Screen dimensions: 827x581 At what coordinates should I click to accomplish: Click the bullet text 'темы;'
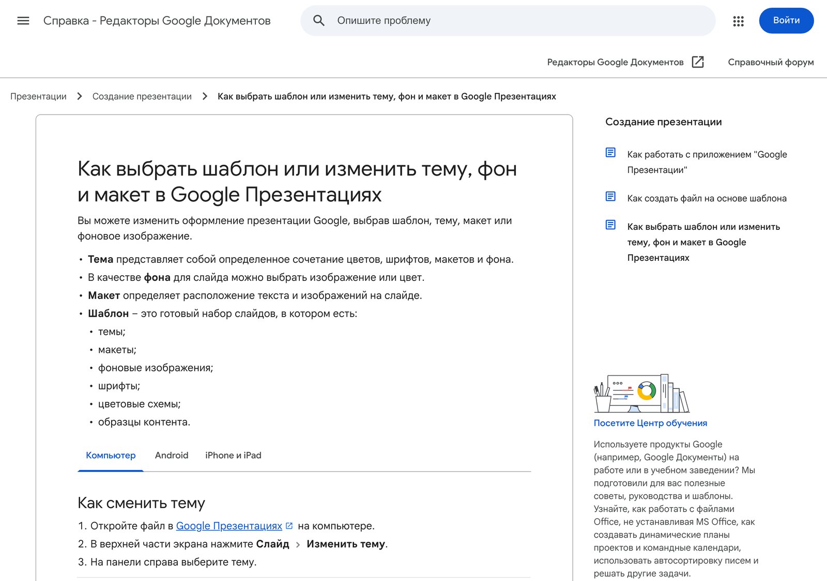(112, 332)
